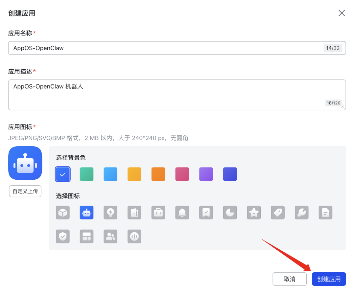Click the 创建应用 button
This screenshot has width=355, height=295.
click(329, 279)
